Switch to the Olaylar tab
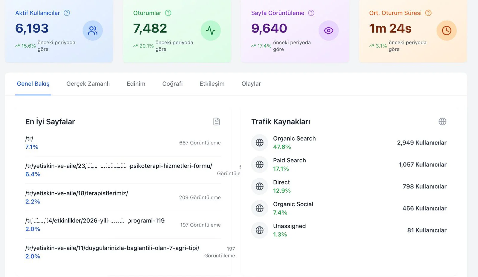 (251, 84)
